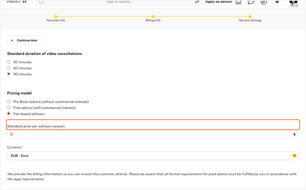Click the yellow chevron of Currency dropdown

click(x=295, y=156)
